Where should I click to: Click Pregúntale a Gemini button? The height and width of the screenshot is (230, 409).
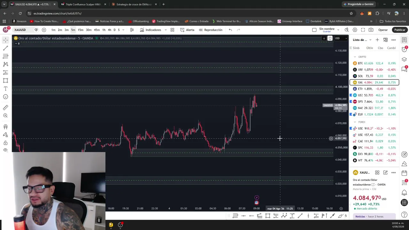point(358,4)
